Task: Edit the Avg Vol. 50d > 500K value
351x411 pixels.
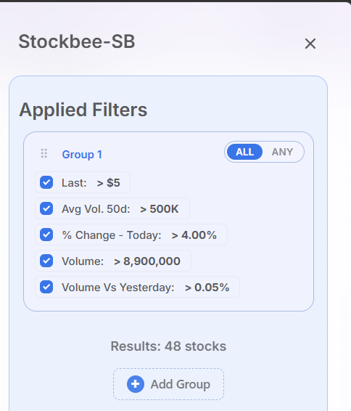Action: pos(159,209)
